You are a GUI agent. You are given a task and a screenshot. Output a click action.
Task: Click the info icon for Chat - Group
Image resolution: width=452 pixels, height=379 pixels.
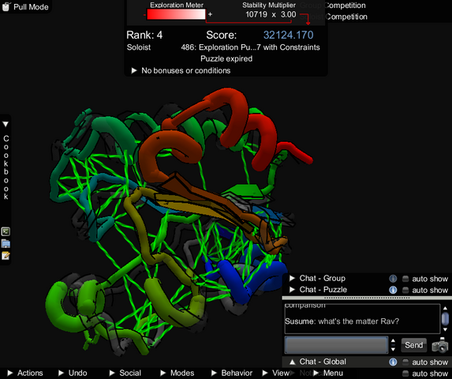coord(393,279)
